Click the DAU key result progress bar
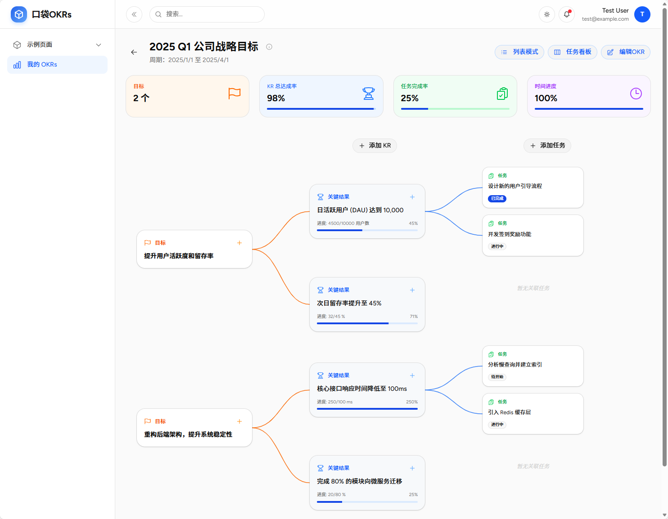This screenshot has width=668, height=519. [367, 230]
